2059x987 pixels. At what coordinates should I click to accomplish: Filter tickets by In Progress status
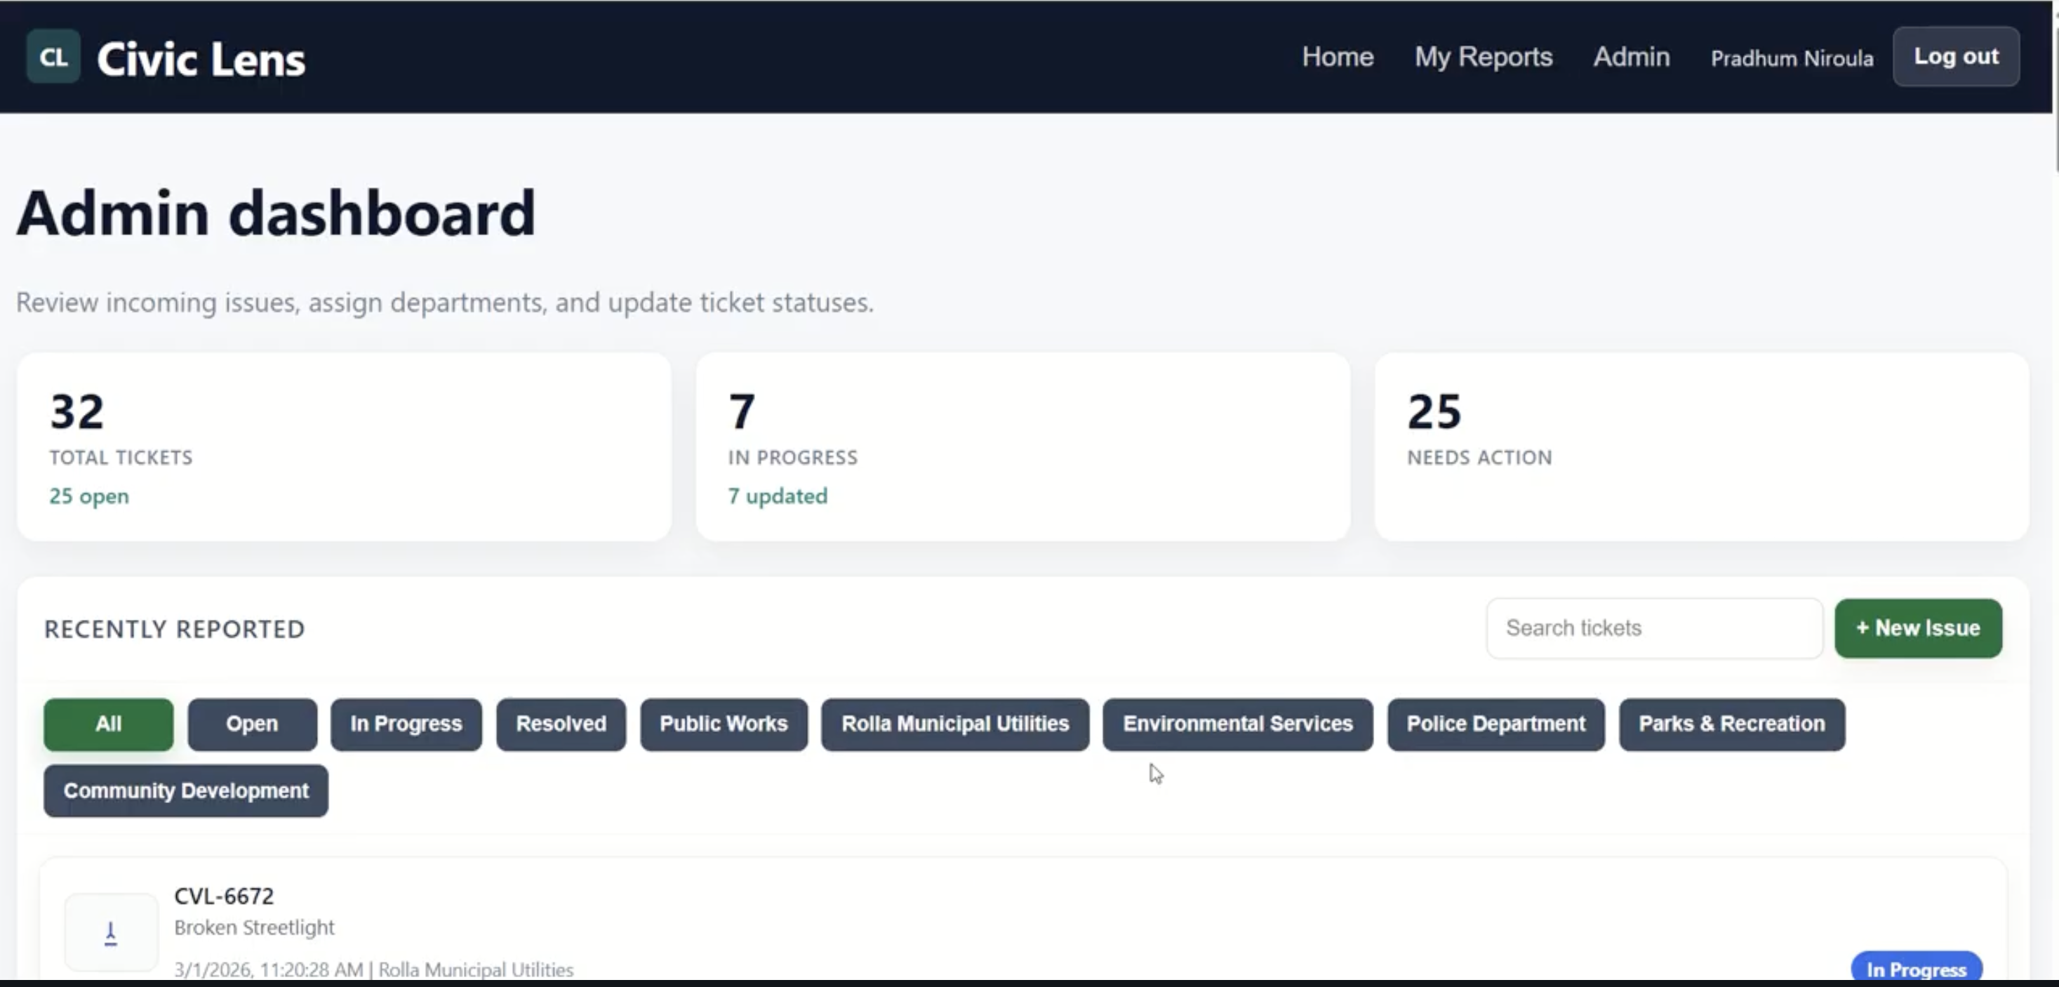(x=406, y=724)
